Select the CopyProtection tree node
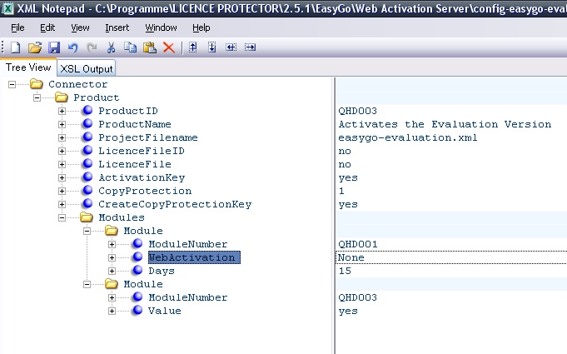This screenshot has height=354, width=567. [x=145, y=191]
